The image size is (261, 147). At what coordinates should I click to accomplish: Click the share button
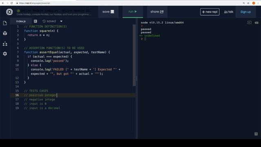(157, 12)
